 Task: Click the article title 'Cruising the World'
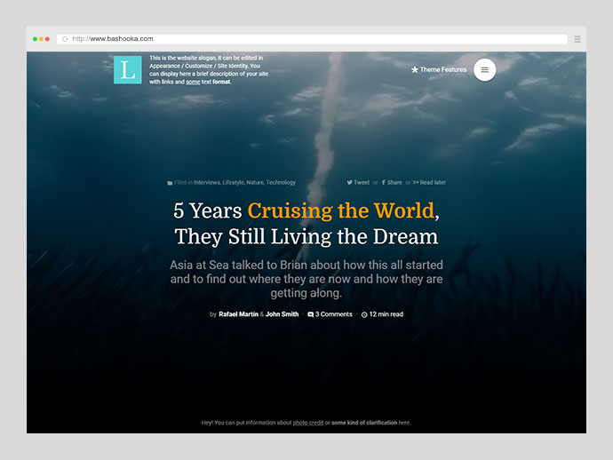(341, 210)
